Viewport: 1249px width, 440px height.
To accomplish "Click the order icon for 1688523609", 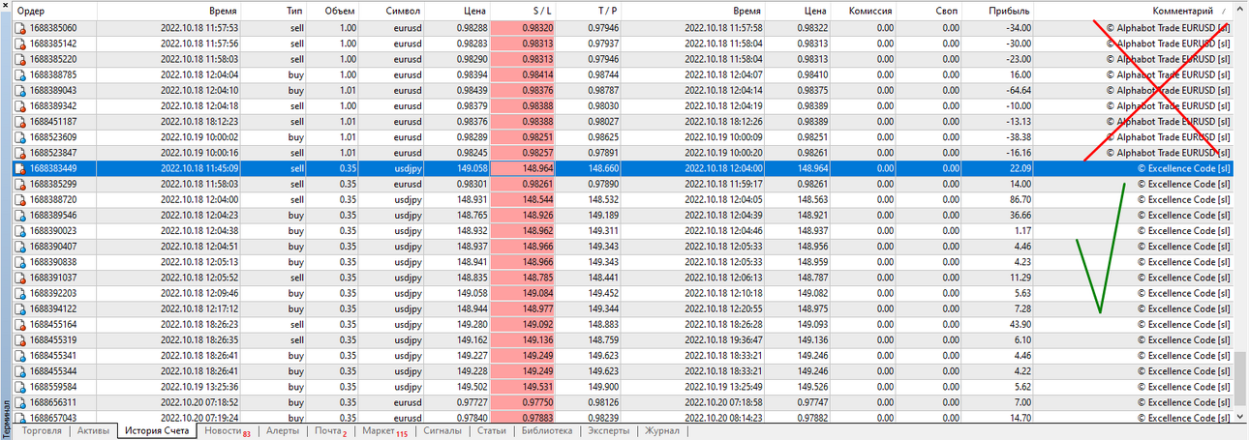I will (x=21, y=137).
